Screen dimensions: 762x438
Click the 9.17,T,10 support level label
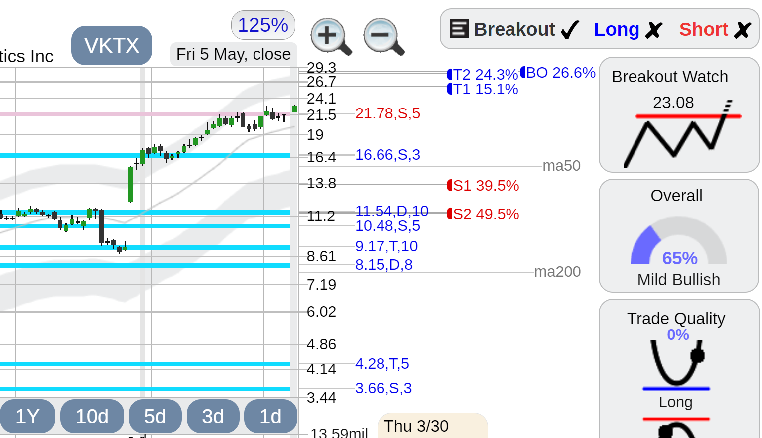(x=386, y=246)
